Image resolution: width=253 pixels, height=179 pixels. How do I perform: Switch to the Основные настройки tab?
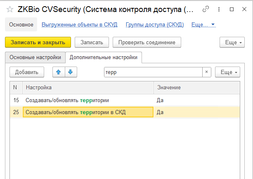tap(35, 57)
